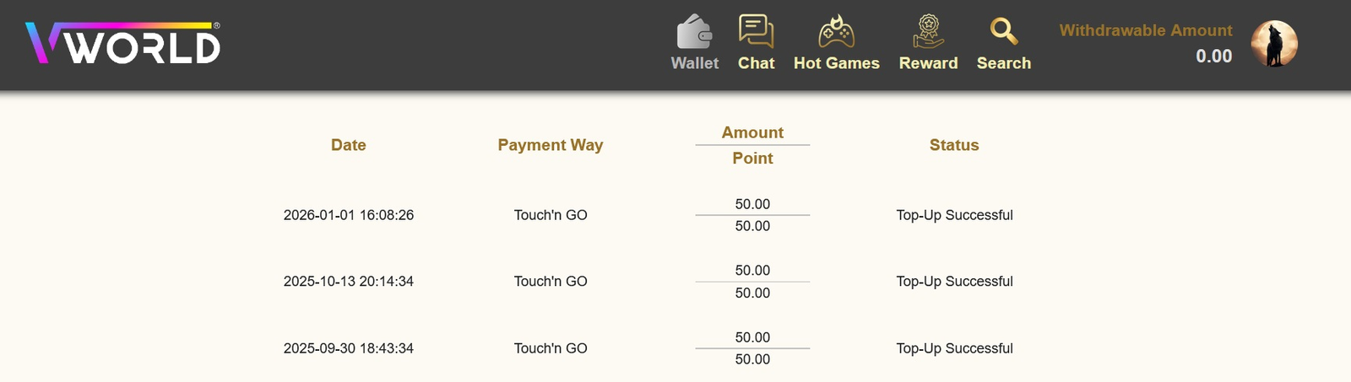
Task: Click the Withdrawable Amount label
Action: pyautogui.click(x=1145, y=30)
